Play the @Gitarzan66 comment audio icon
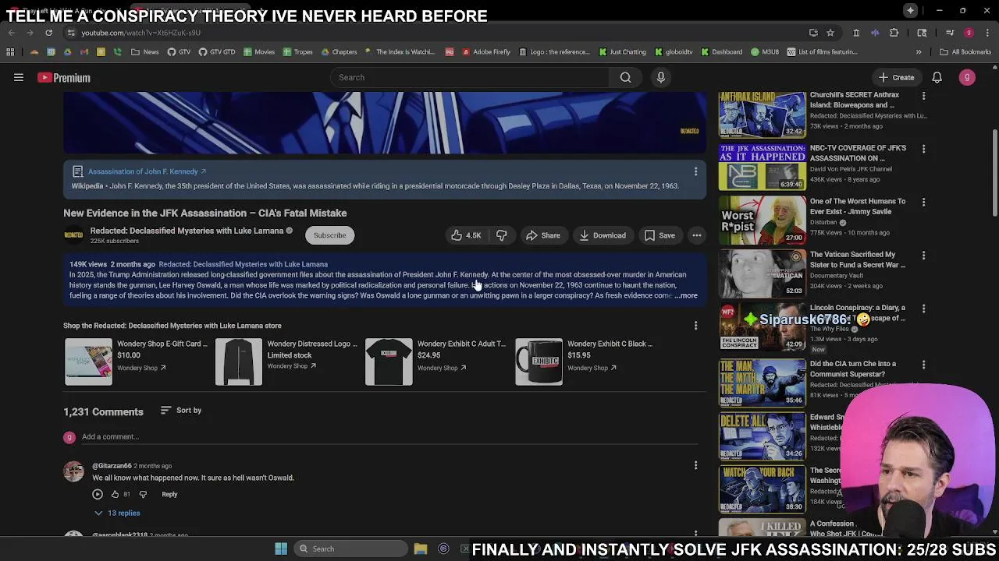The height and width of the screenshot is (561, 999). [x=98, y=494]
